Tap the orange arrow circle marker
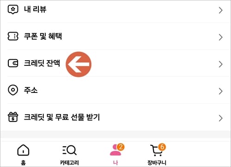231x167 pixels. coord(79,64)
